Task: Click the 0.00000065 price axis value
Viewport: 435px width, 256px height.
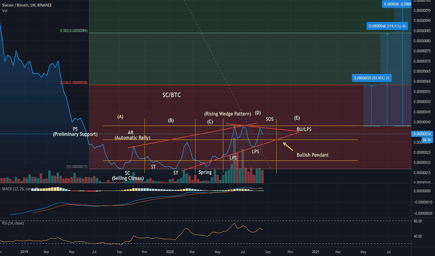Action: tap(422, 71)
